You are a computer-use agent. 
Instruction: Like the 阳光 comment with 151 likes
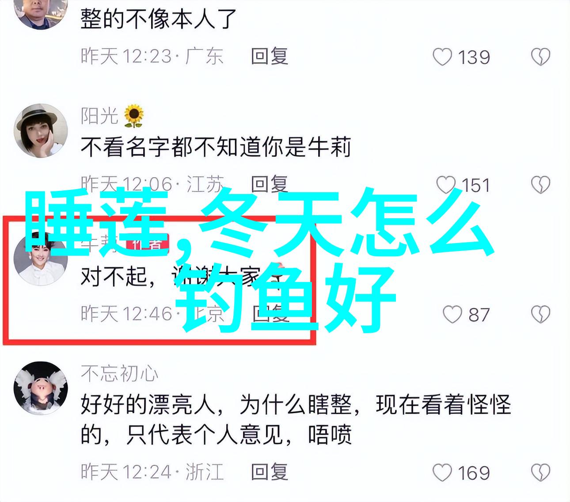click(x=445, y=185)
